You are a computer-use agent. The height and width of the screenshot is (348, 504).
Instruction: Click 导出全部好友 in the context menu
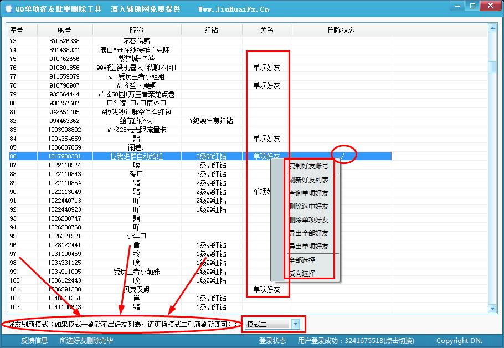pos(308,233)
